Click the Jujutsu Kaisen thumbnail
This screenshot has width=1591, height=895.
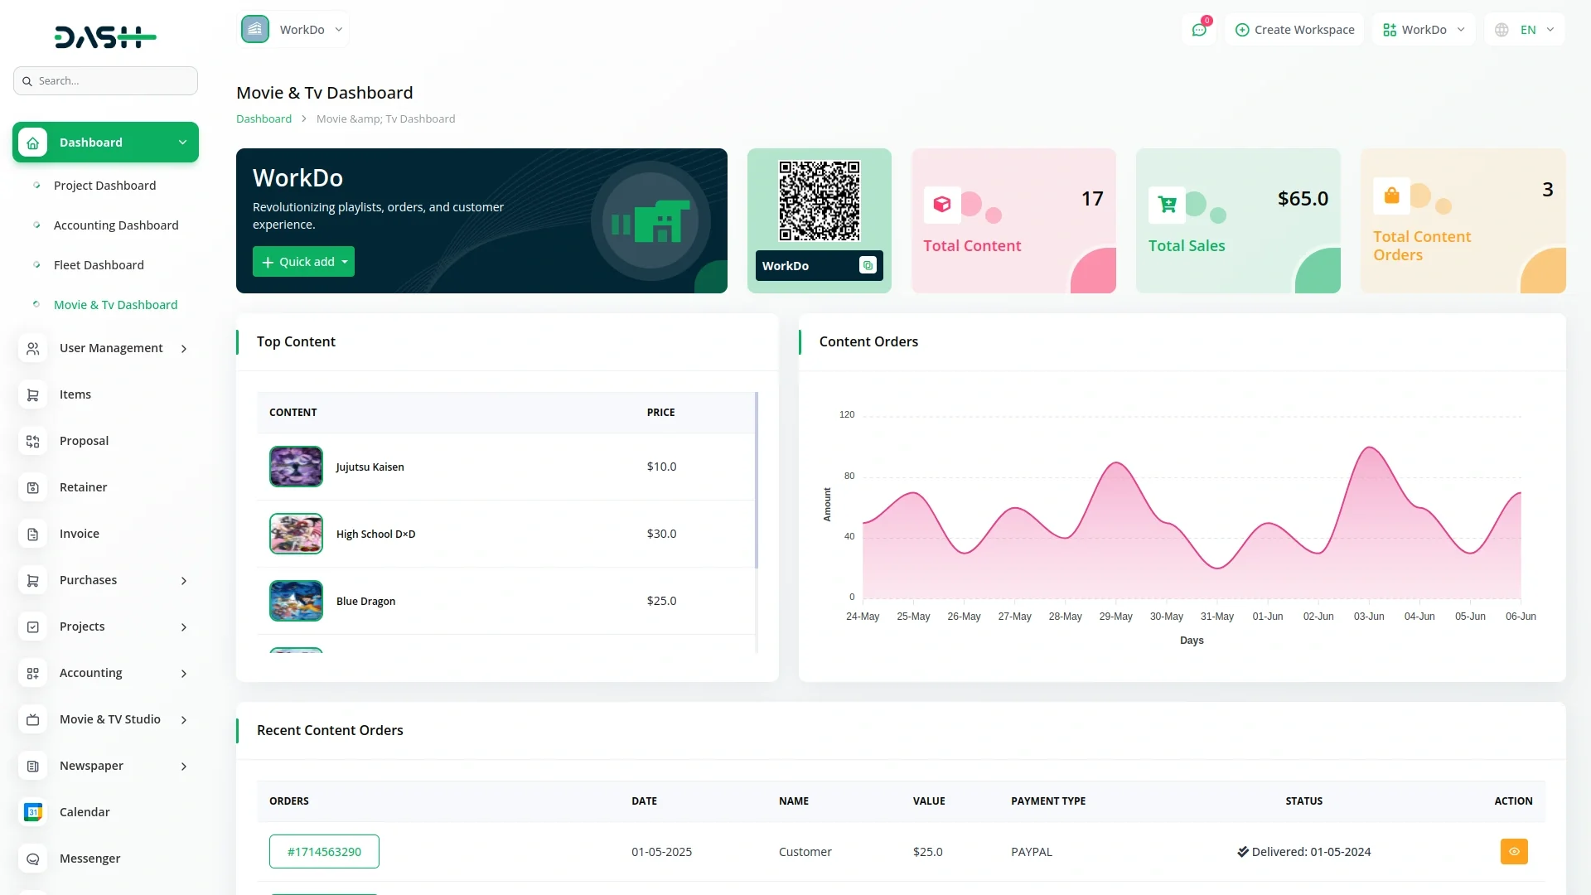[x=296, y=467]
